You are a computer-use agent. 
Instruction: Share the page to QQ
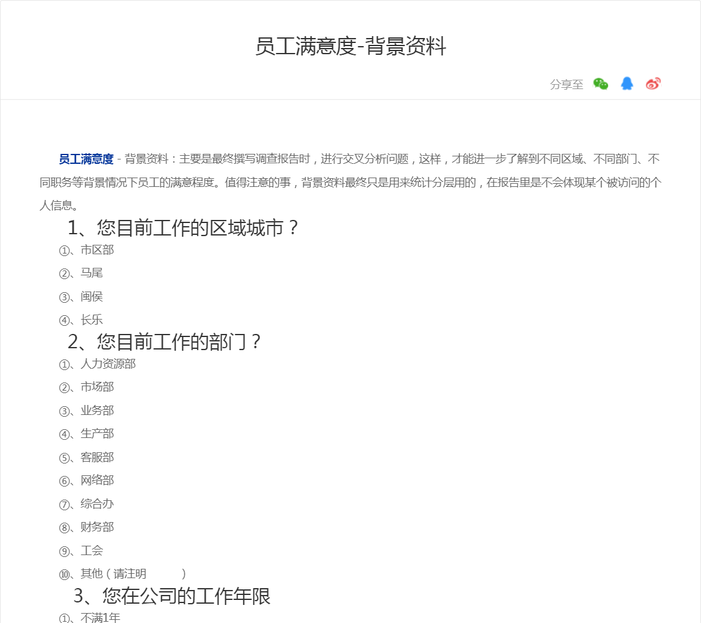[x=627, y=83]
